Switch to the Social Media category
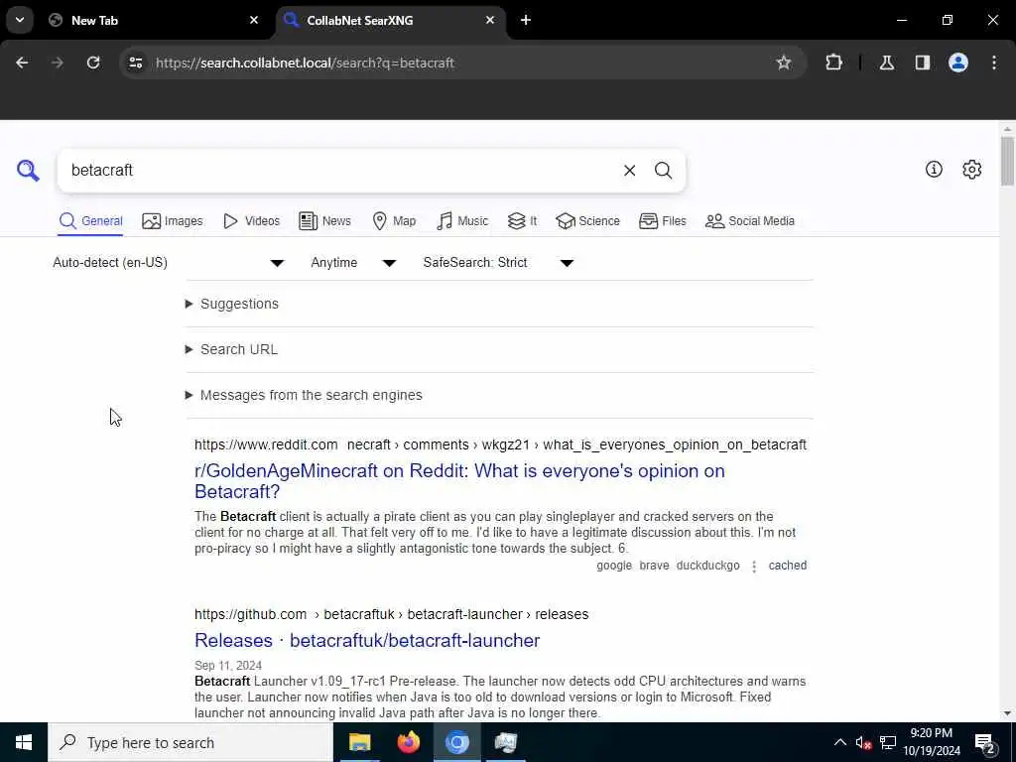Image resolution: width=1016 pixels, height=762 pixels. (750, 221)
